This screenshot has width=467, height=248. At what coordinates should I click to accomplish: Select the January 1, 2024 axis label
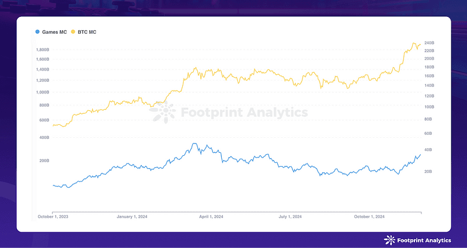pyautogui.click(x=132, y=216)
